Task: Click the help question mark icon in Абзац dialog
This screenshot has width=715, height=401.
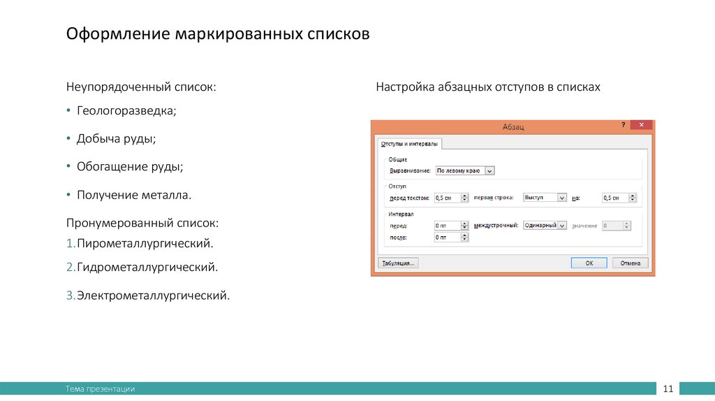Action: pyautogui.click(x=623, y=125)
